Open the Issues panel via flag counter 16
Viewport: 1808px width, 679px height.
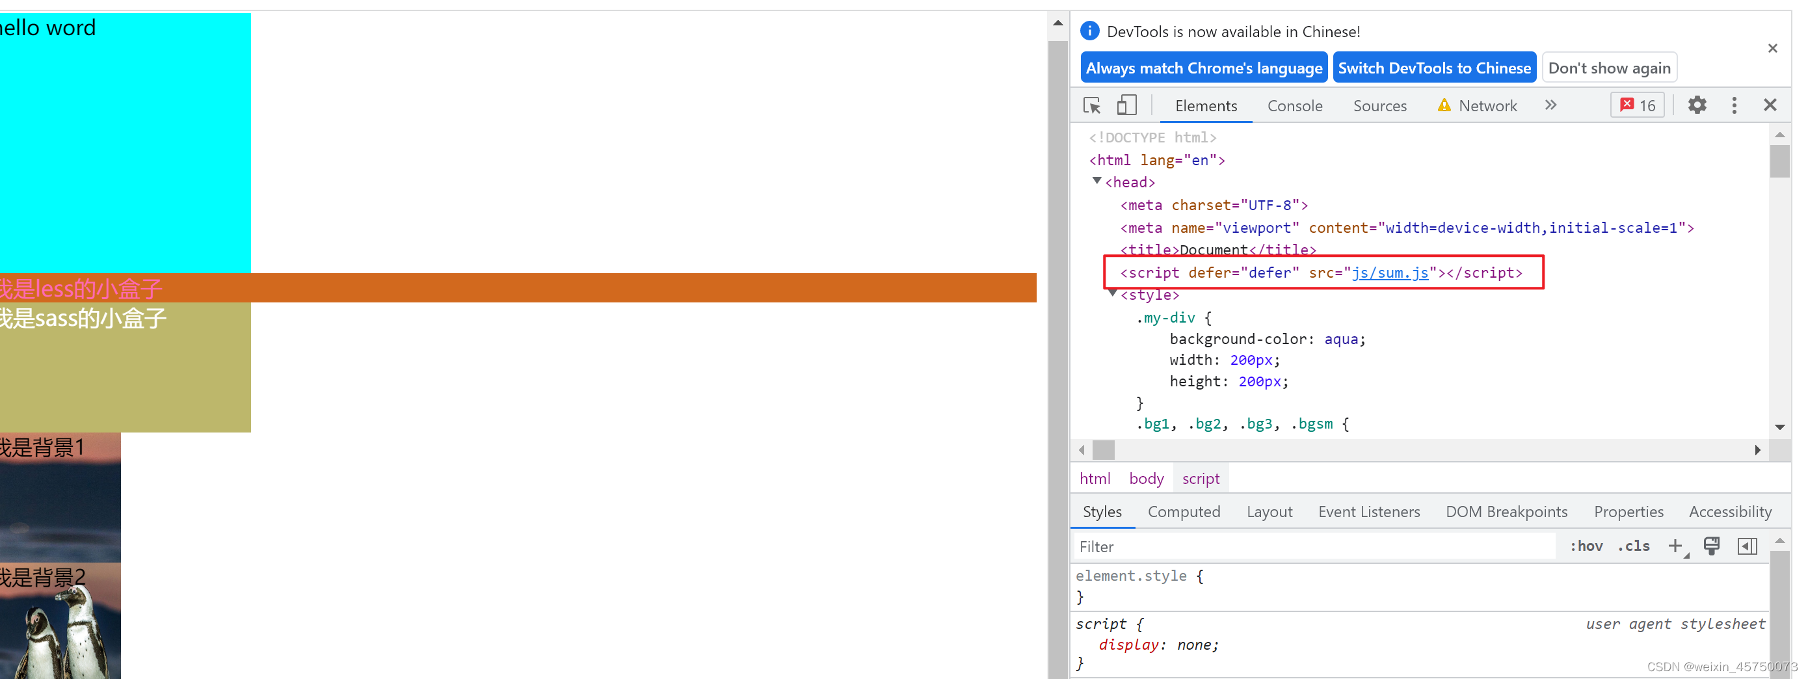pyautogui.click(x=1637, y=105)
